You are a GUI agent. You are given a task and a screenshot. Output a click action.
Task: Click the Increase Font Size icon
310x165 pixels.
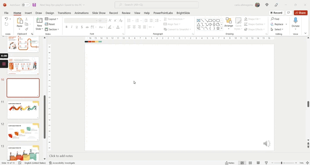pos(110,21)
